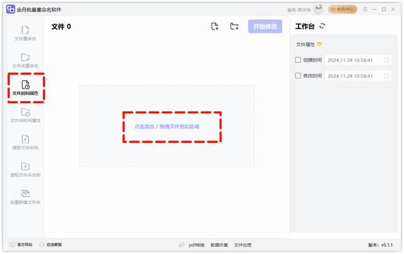Select 文件夹时间属性 sidebar icon

25,115
